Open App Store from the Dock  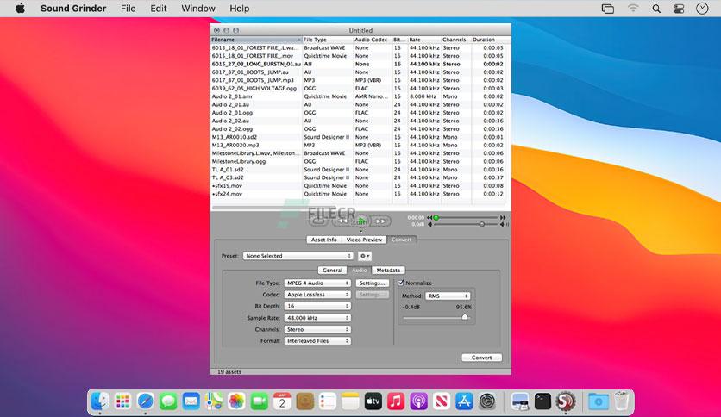(x=464, y=401)
